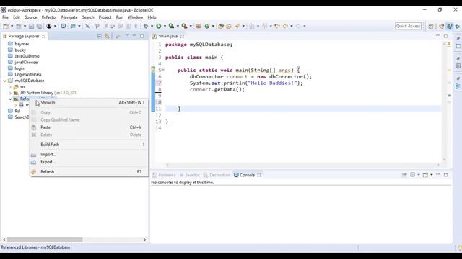Open the Open Console dropdown arrow
This screenshot has height=259, width=462.
click(x=432, y=175)
